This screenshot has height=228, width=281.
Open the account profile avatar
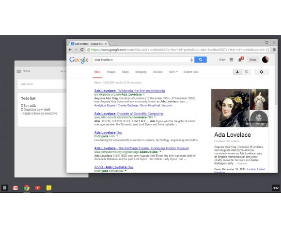coord(265,60)
